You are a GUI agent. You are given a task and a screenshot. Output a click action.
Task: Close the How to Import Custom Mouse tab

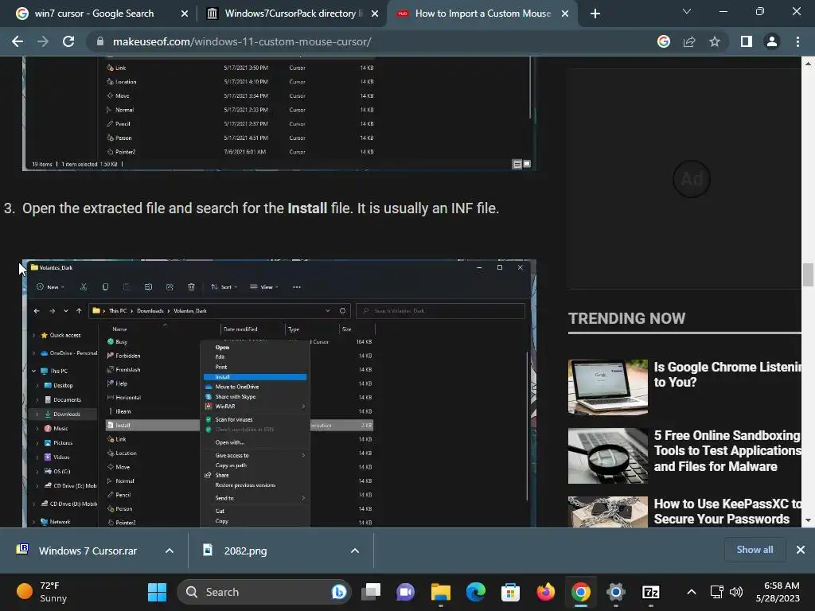(x=565, y=14)
